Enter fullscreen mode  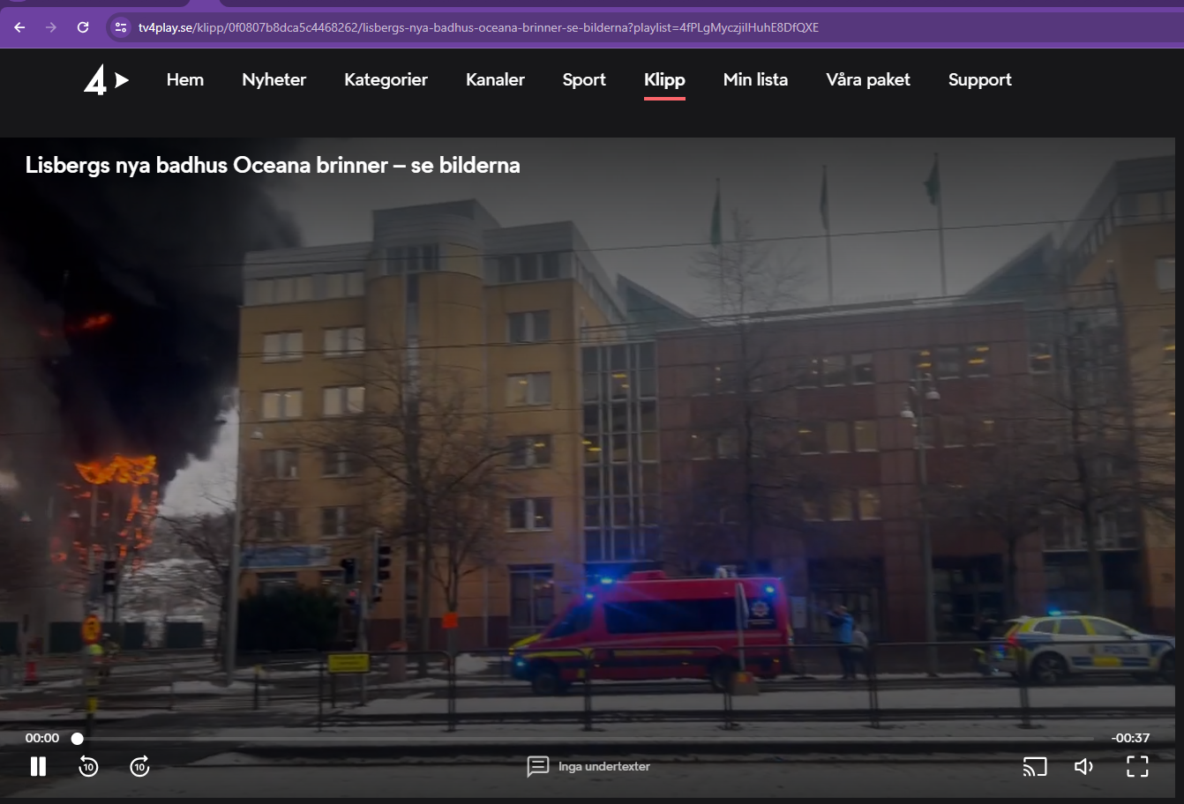click(1136, 766)
